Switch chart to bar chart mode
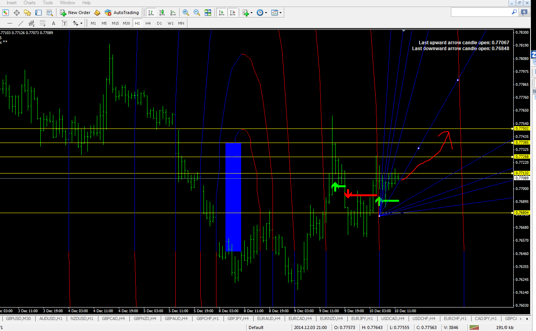This screenshot has height=331, width=536. tap(151, 13)
